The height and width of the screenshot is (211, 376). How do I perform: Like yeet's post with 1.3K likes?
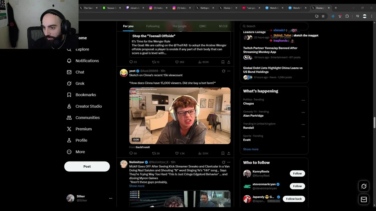click(180, 153)
